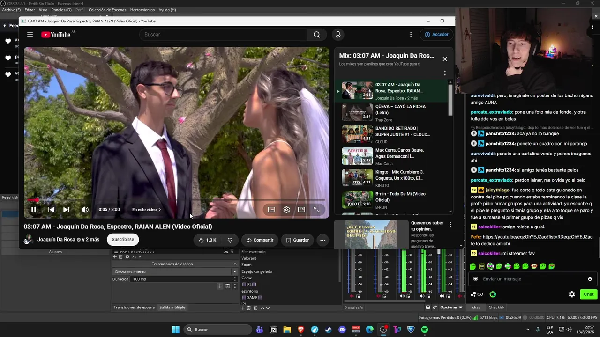Close the Mix playlist panel
Viewport: 600px width, 337px height.
pos(445,59)
